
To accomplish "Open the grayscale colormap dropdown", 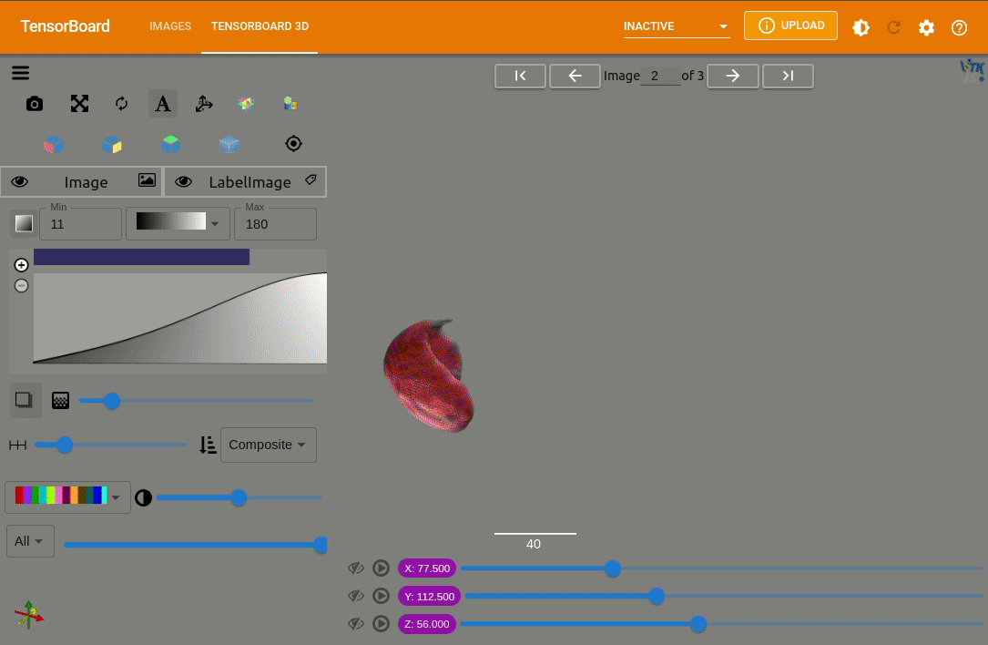I will pyautogui.click(x=178, y=223).
